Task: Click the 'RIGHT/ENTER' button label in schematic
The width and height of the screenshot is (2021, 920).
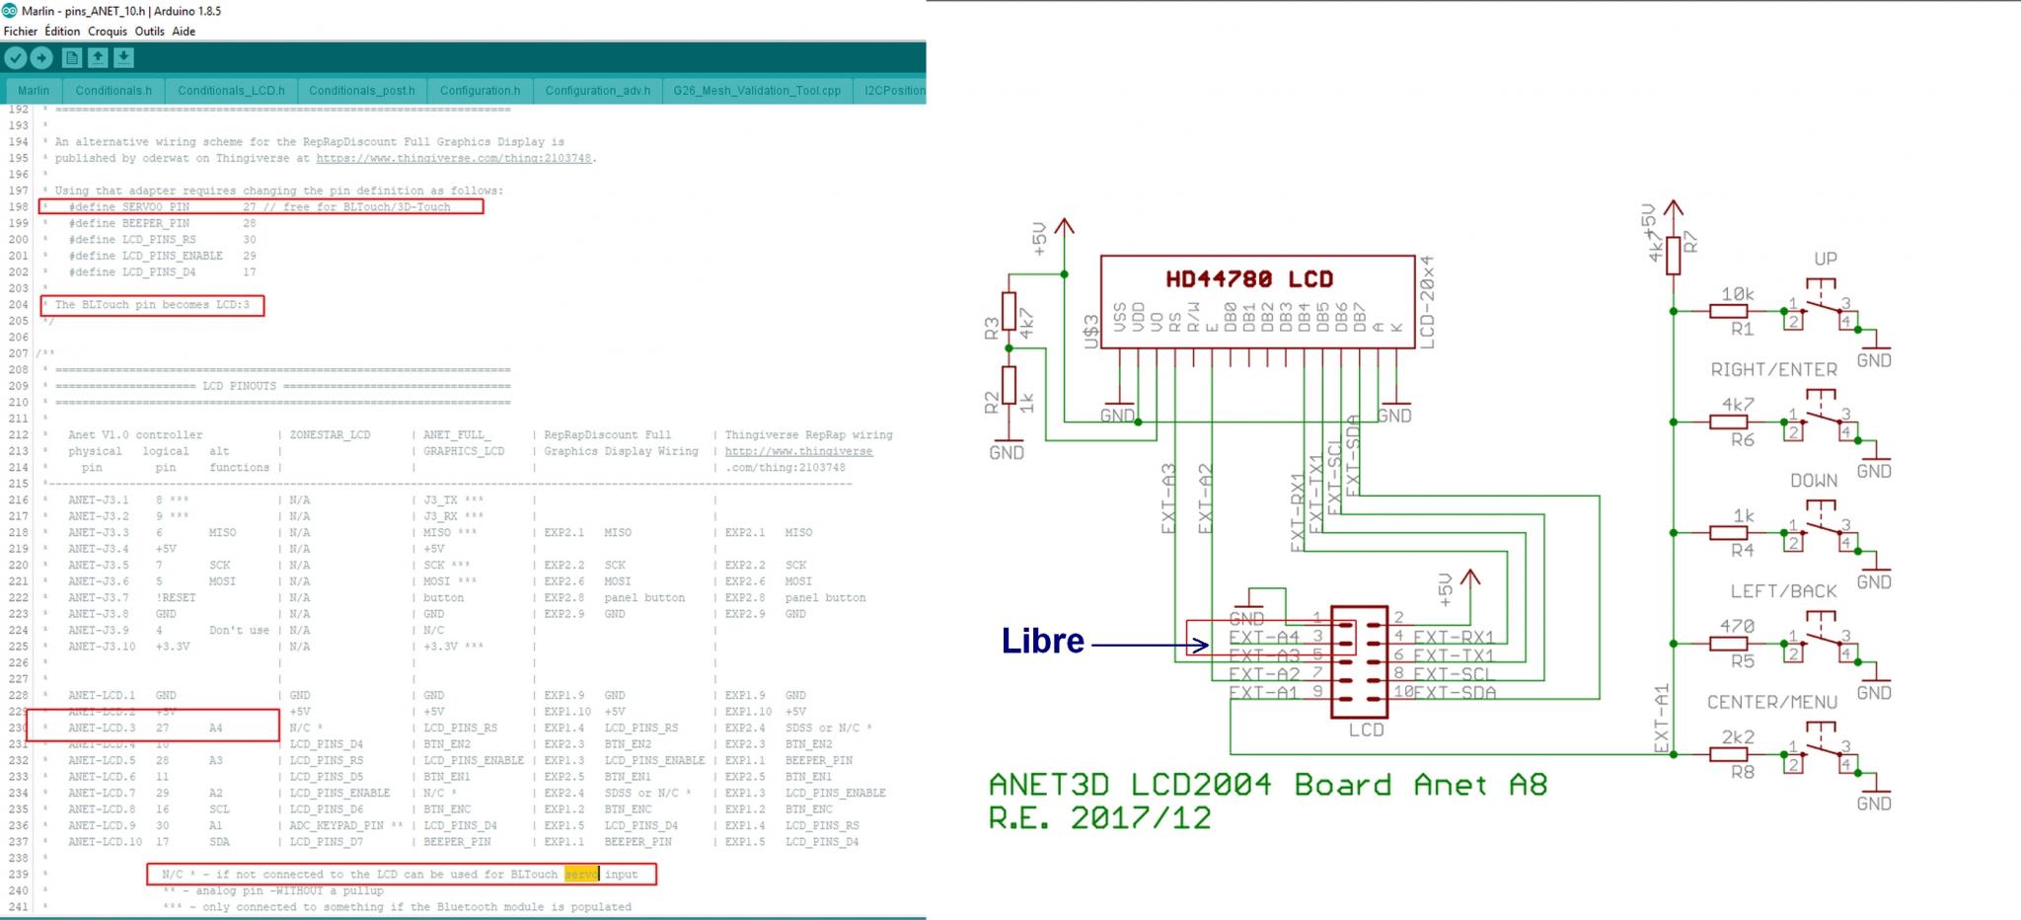Action: pos(1773,370)
